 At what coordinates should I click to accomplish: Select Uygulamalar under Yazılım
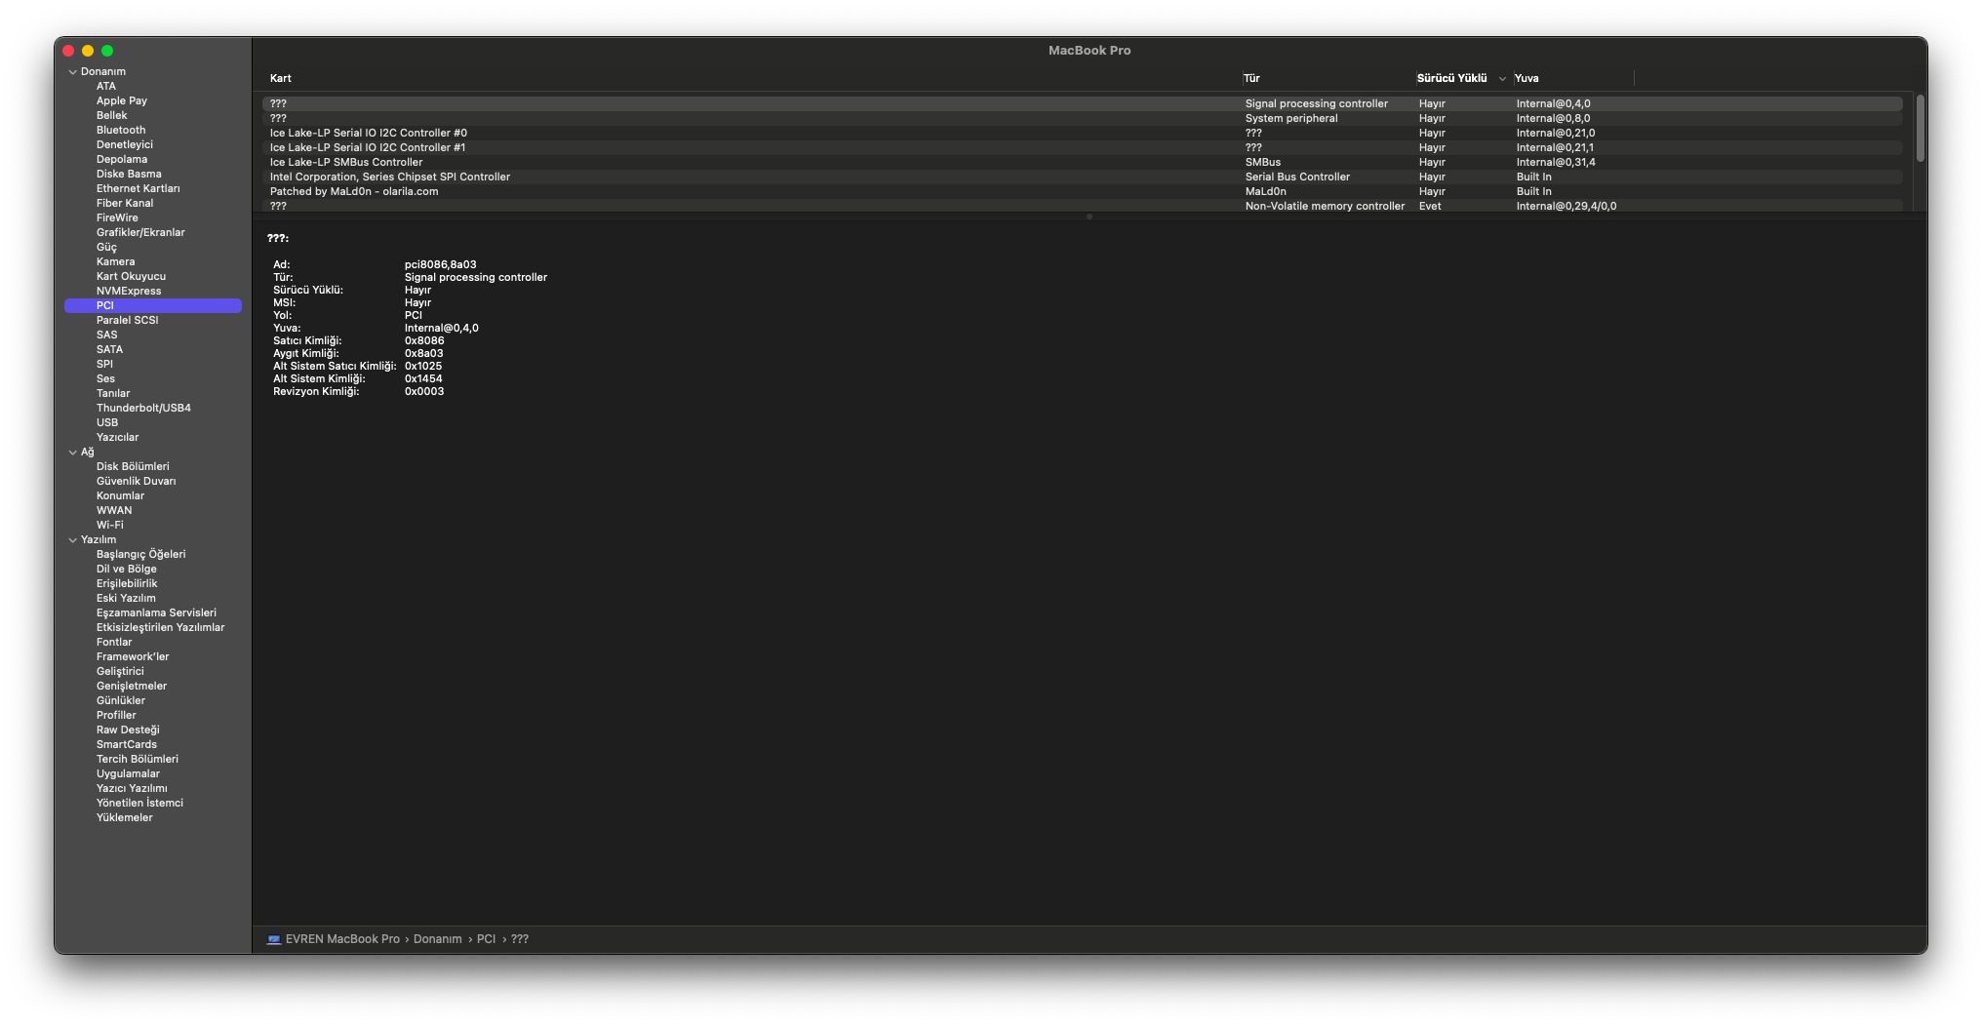pyautogui.click(x=128, y=773)
